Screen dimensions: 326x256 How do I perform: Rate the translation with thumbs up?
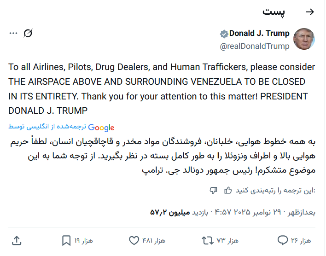[228, 191]
